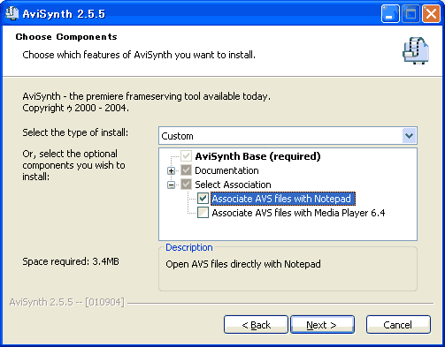Click the 'Description' group label

coord(189,247)
